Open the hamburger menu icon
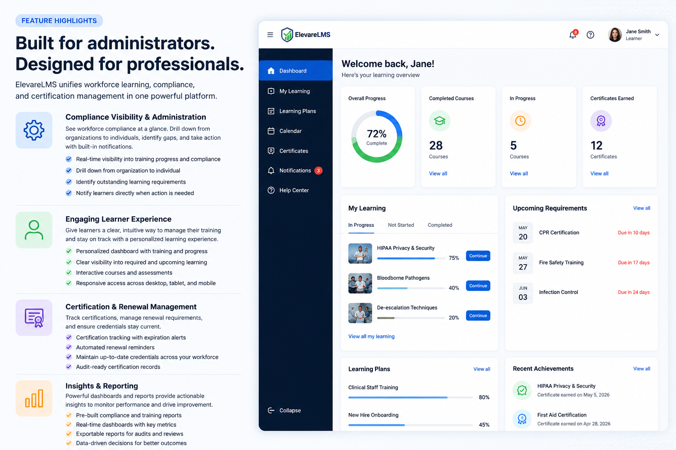Image resolution: width=676 pixels, height=450 pixels. click(270, 35)
